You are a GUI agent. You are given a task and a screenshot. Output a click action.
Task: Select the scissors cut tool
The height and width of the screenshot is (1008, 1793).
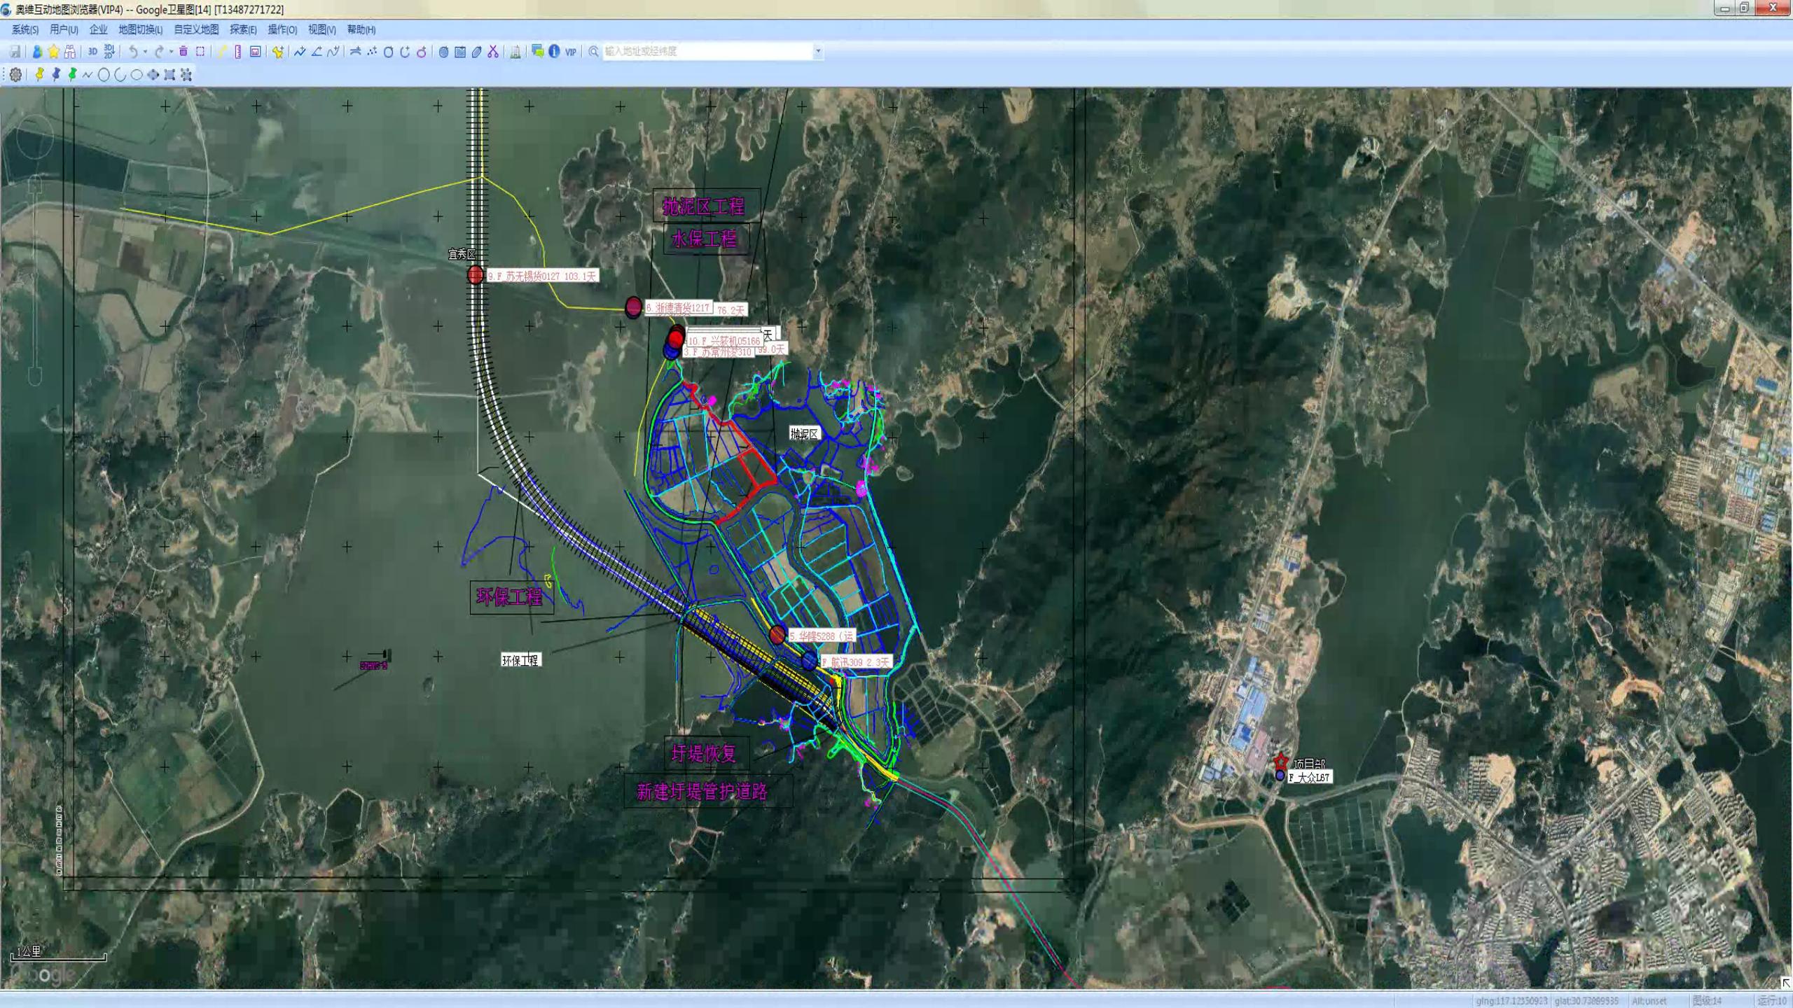pos(493,51)
